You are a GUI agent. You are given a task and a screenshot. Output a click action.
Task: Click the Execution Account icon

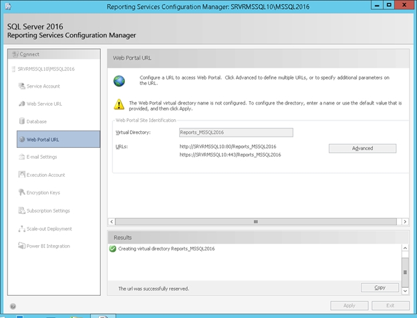point(21,175)
